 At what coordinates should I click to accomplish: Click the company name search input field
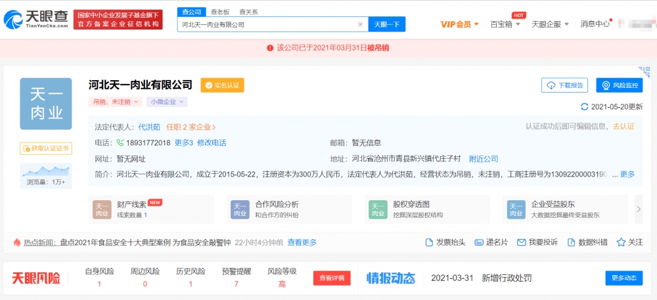[268, 25]
